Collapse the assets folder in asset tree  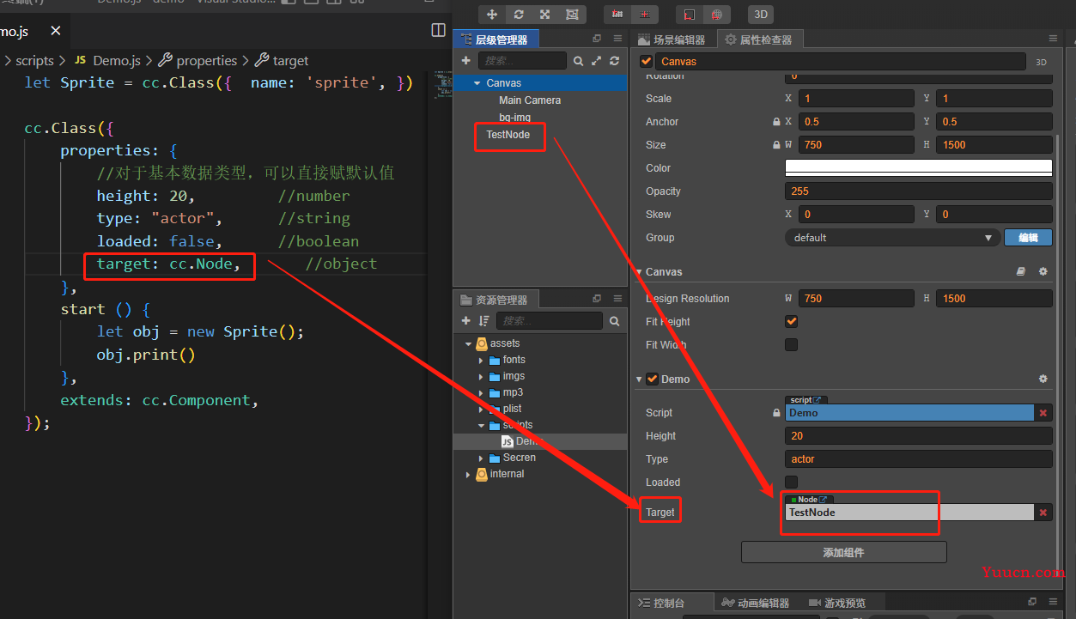(468, 343)
